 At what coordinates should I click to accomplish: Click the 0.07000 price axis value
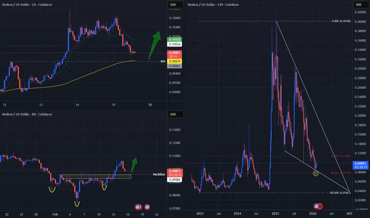(175, 208)
